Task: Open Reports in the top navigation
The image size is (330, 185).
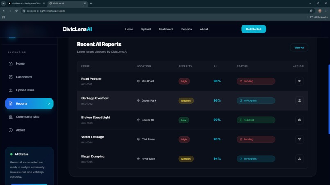Action: [x=186, y=29]
